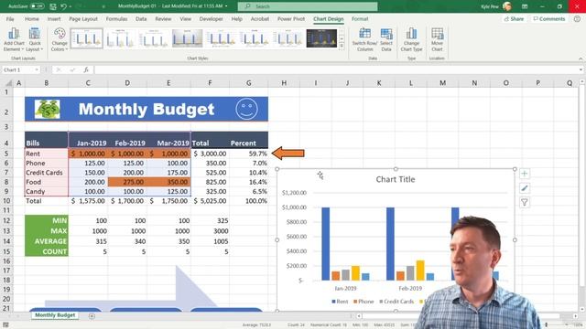586x329 pixels.
Task: Open the Power Pivot tab
Action: click(291, 18)
